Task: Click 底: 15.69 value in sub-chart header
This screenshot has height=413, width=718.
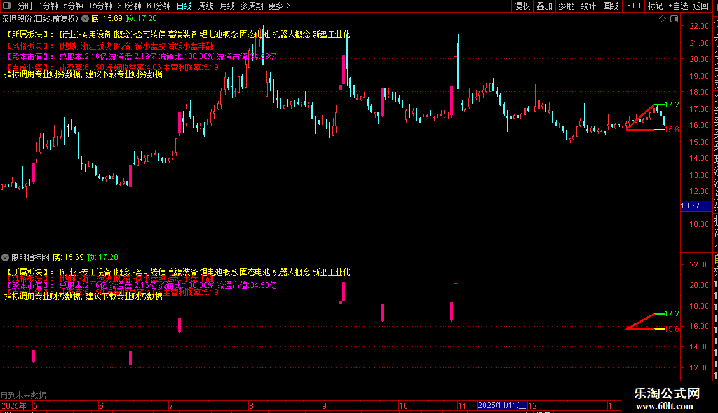Action: pyautogui.click(x=68, y=257)
